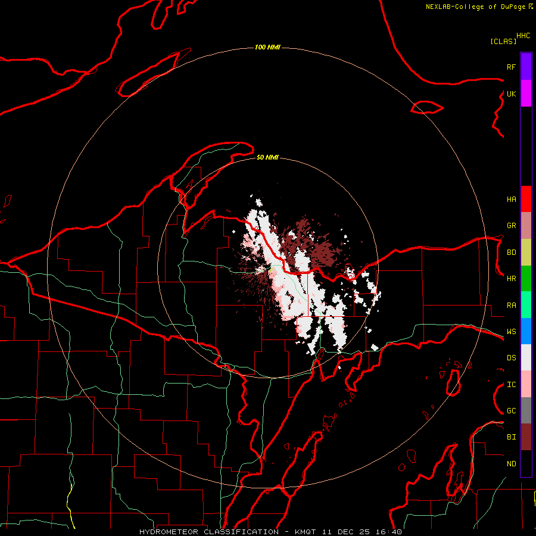Click the WS blue legend swatch
Image resolution: width=536 pixels, height=536 pixels.
pyautogui.click(x=526, y=331)
